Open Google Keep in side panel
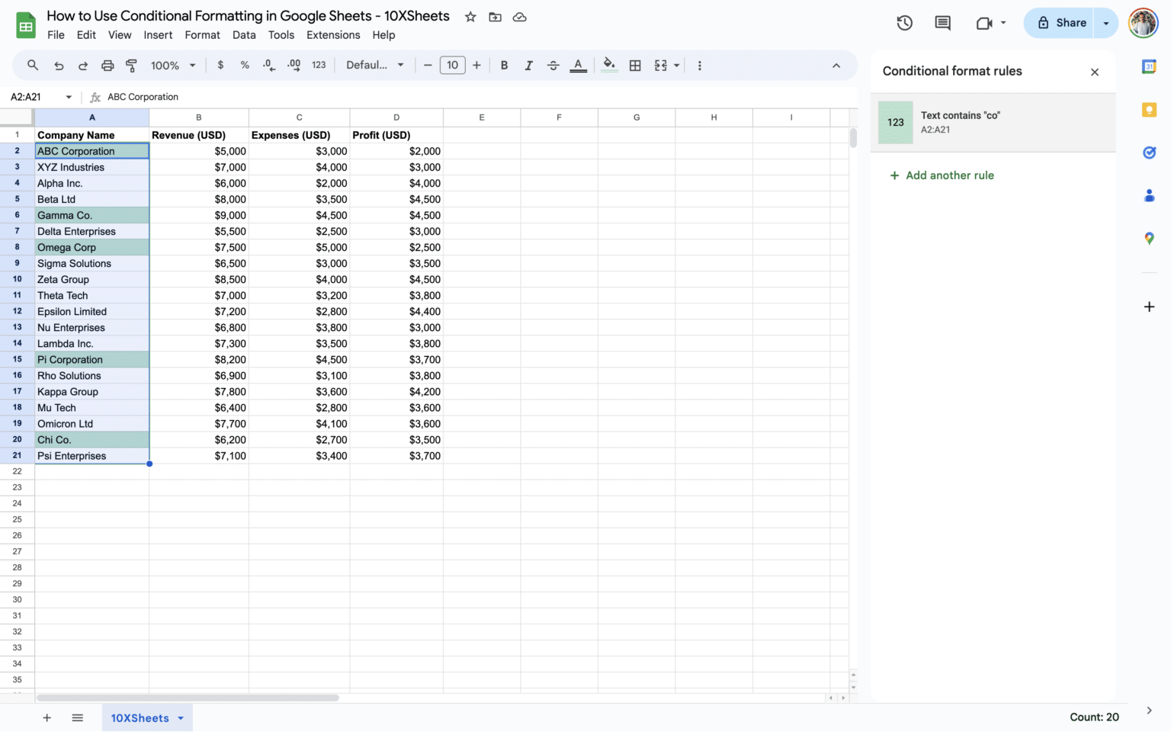Image resolution: width=1171 pixels, height=732 pixels. coord(1149,110)
